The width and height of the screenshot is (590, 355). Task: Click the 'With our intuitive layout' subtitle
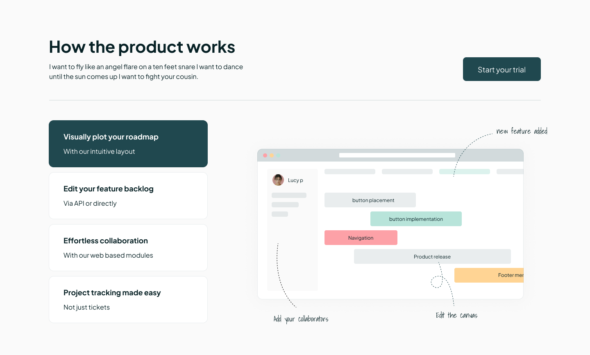coord(99,151)
